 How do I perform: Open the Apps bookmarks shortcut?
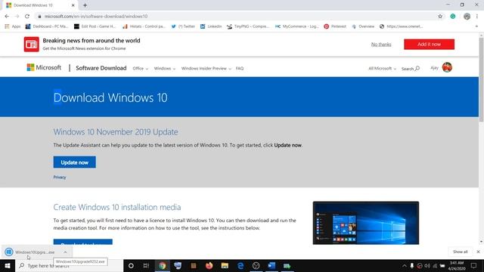[13, 26]
